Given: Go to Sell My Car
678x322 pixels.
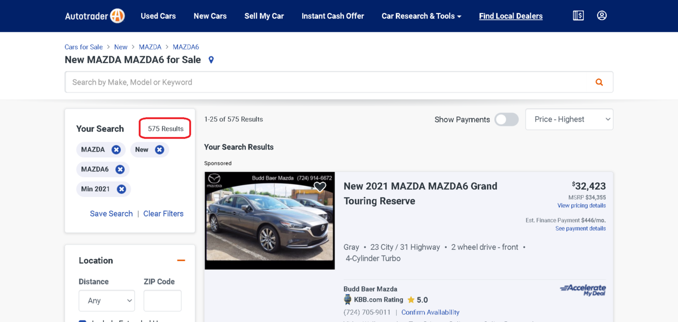Looking at the screenshot, I should [264, 16].
